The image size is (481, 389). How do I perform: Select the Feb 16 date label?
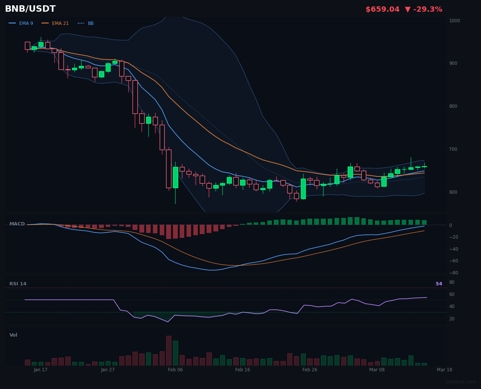(x=242, y=370)
